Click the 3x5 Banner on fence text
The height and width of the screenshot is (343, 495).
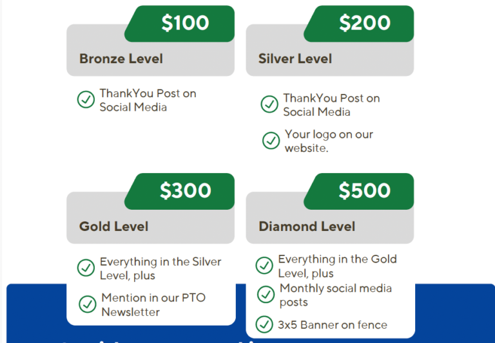pos(333,325)
